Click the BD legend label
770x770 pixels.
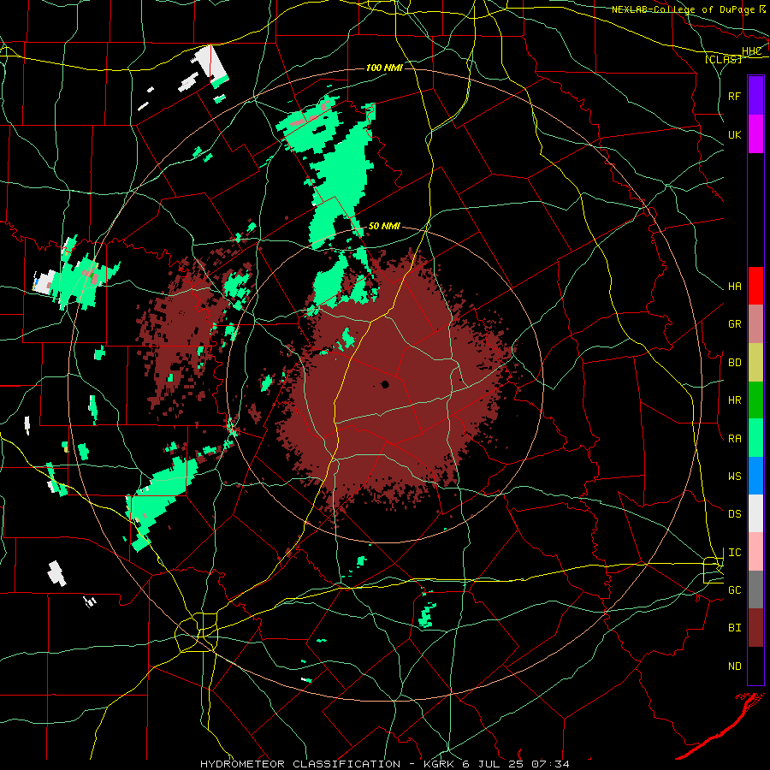tap(734, 363)
